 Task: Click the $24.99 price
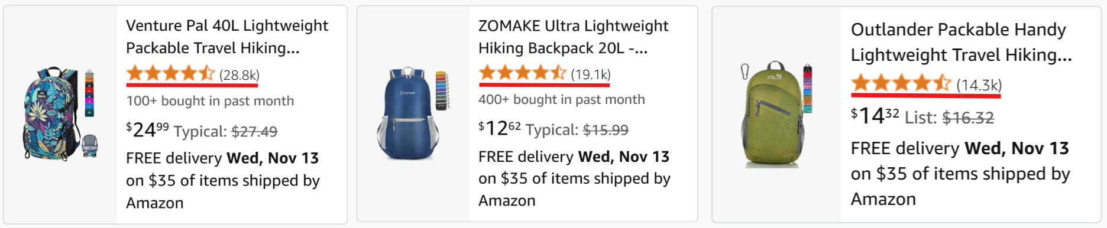pyautogui.click(x=147, y=129)
